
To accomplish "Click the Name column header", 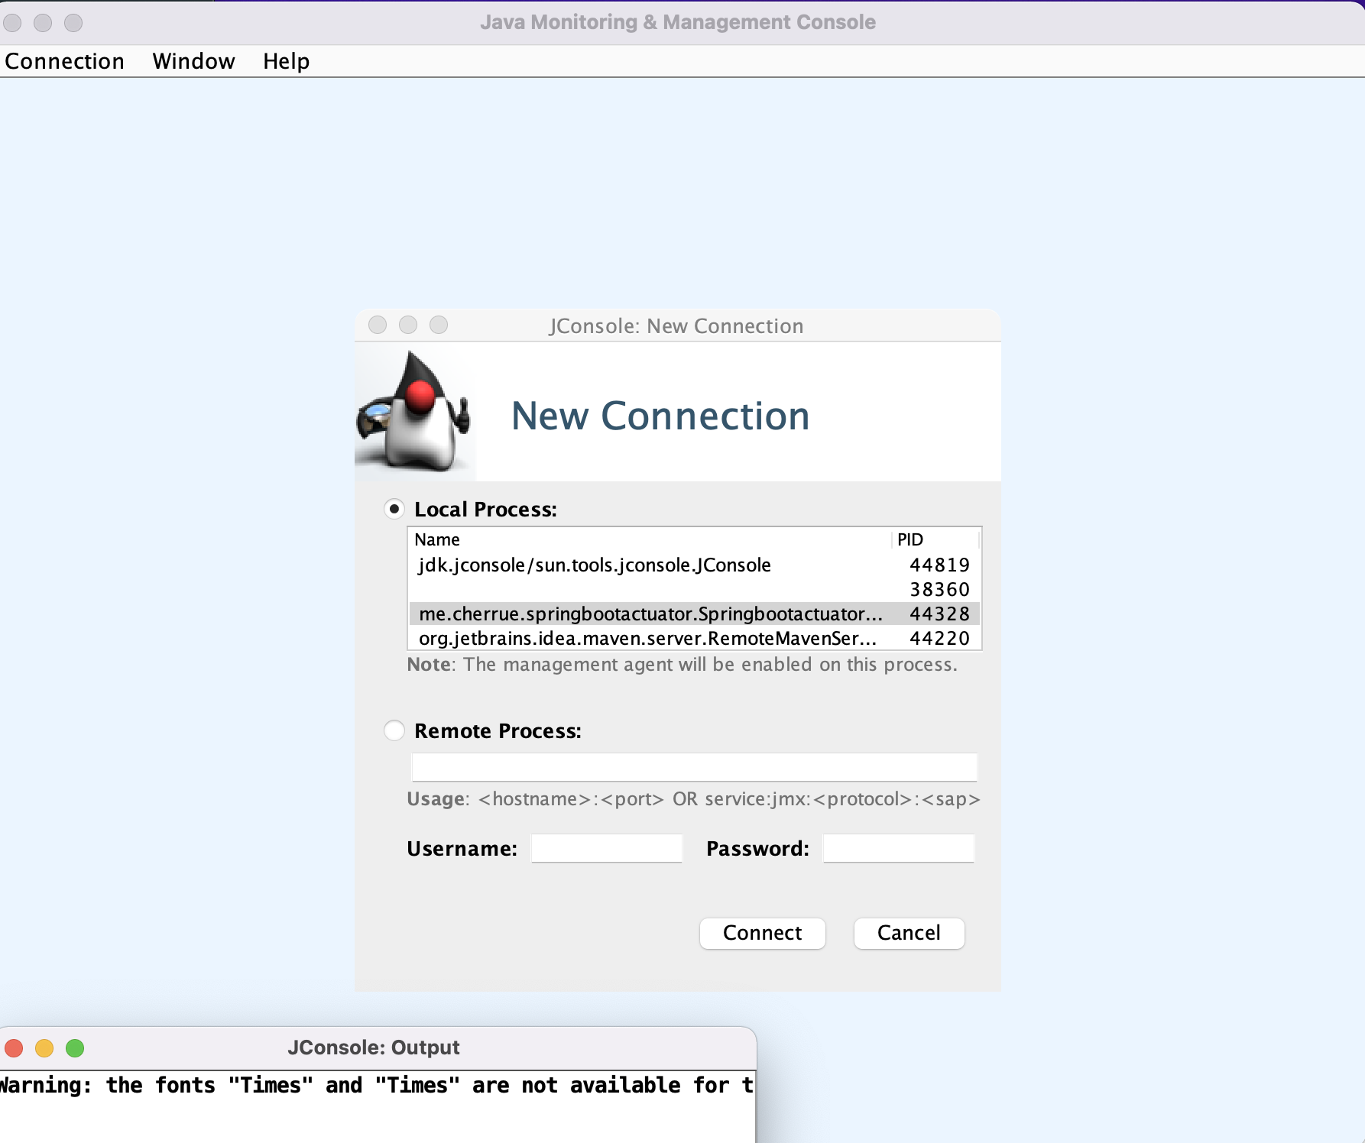I will [650, 539].
